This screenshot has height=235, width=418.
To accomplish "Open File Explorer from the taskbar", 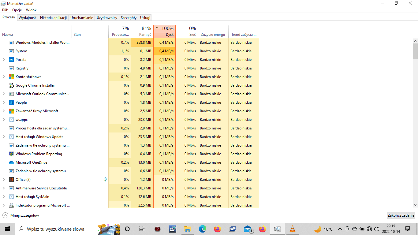I will click(x=188, y=229).
